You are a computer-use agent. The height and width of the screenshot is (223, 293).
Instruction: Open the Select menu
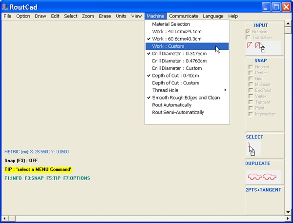pyautogui.click(x=71, y=16)
